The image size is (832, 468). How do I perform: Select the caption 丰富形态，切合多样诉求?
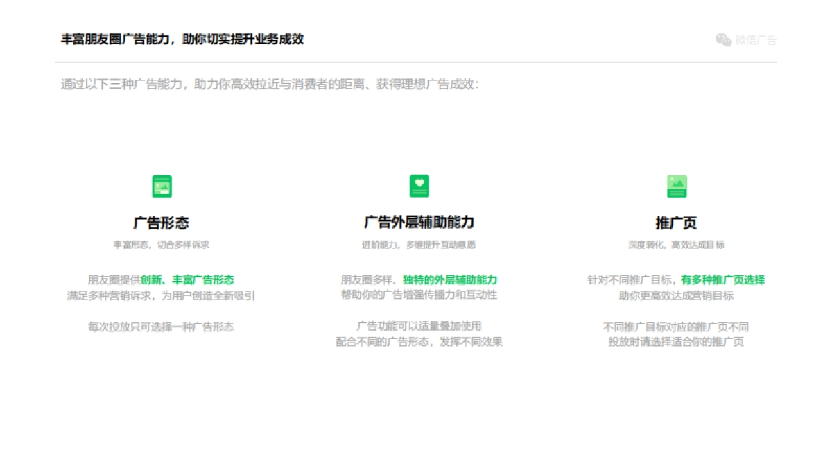tap(162, 243)
